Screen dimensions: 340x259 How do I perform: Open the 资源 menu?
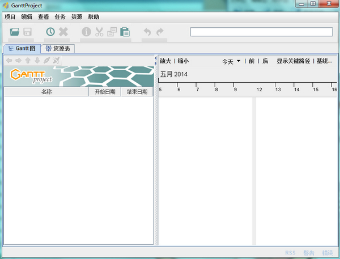coord(76,17)
